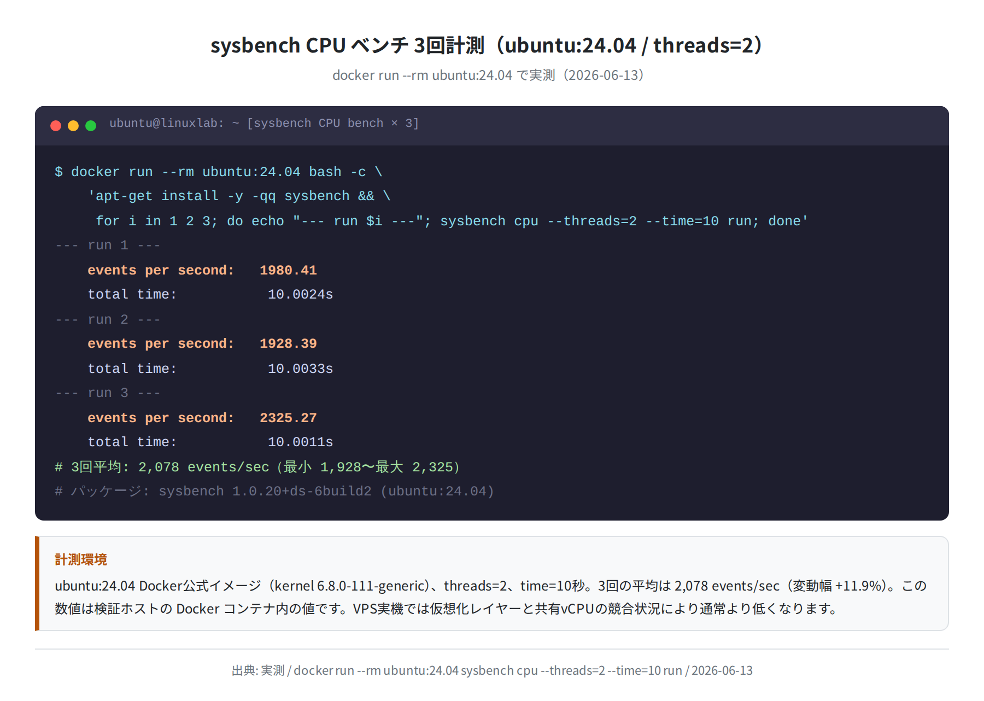This screenshot has height=701, width=984.
Task: Click the events per second value 1928.39
Action: (288, 344)
